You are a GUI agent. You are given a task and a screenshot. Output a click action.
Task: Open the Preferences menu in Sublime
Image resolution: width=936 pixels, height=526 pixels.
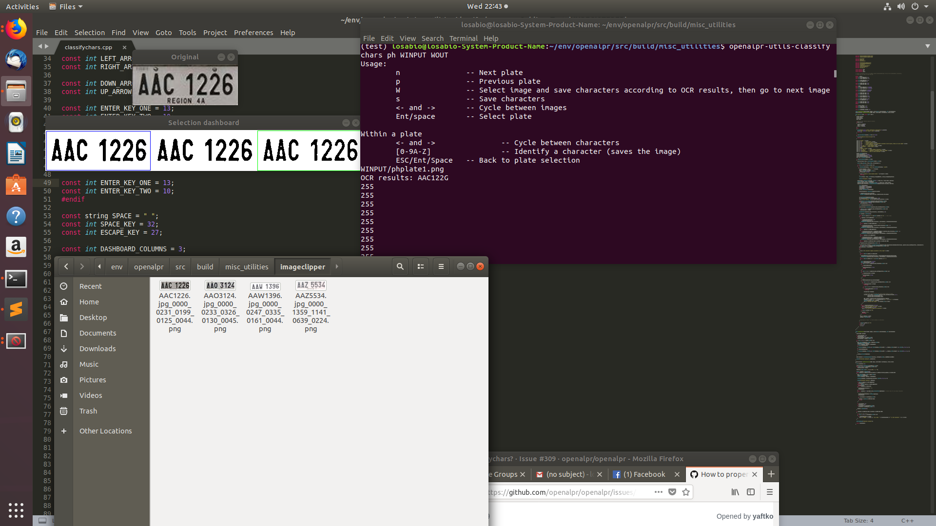(x=253, y=33)
